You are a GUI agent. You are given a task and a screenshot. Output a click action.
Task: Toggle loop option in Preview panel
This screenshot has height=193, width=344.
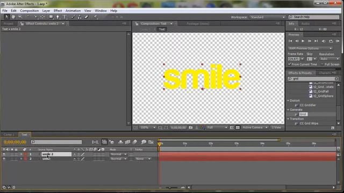[x=331, y=41]
